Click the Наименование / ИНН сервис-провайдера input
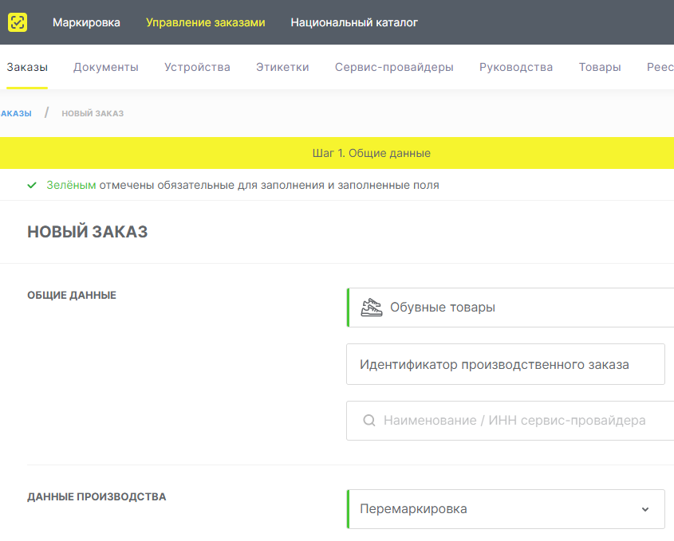 [514, 421]
